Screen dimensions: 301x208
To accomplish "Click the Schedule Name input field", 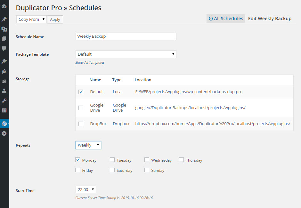I will coord(126,36).
